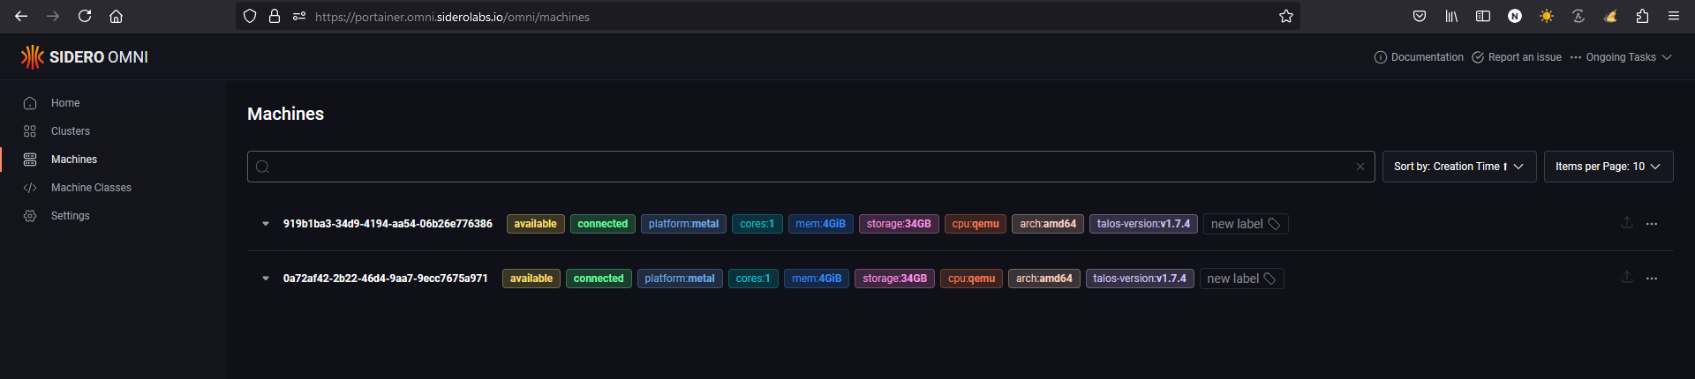Click storage:34GB label on 919b1ba3 machine

coord(899,224)
